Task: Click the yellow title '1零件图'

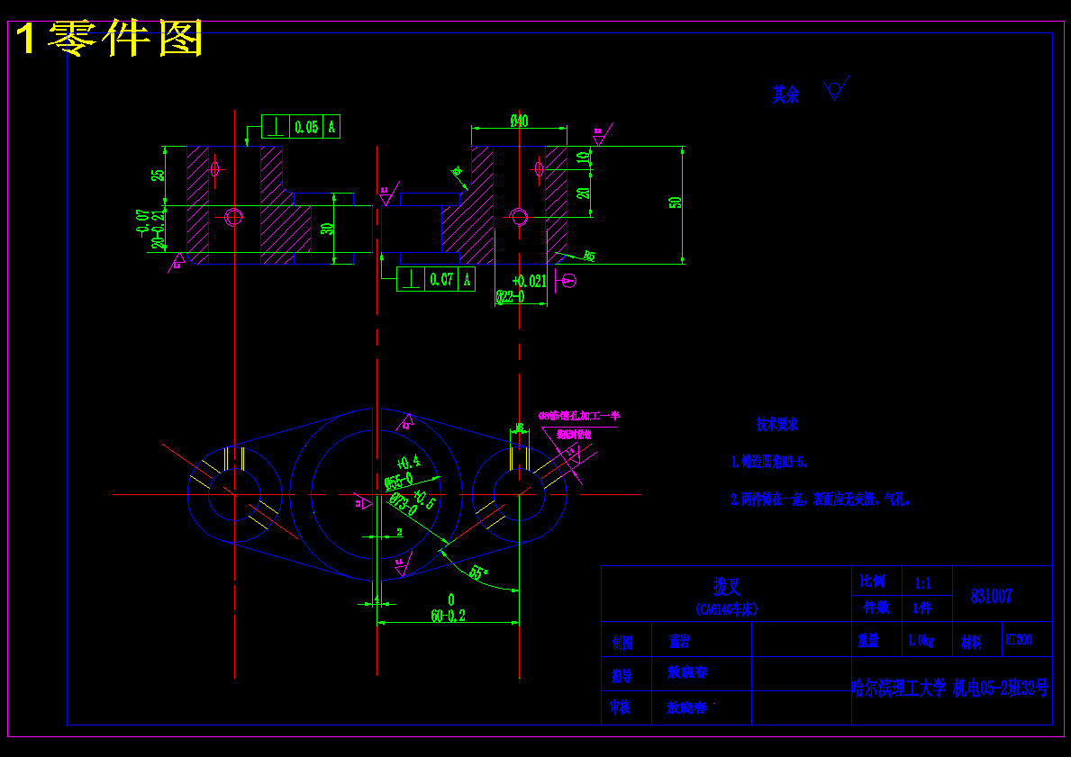Action: tap(109, 39)
